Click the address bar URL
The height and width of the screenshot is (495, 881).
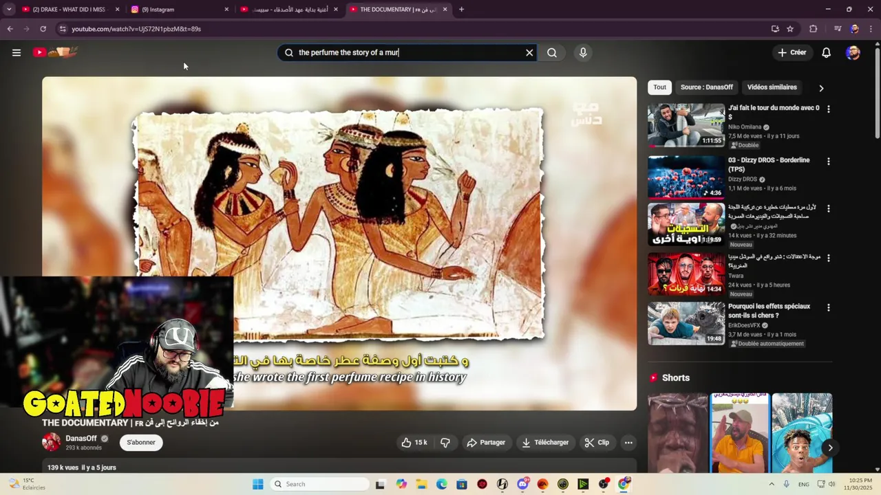click(136, 29)
